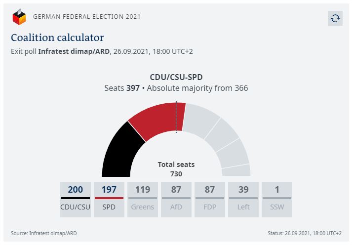This screenshot has width=352, height=247.
Task: Add FDP to the coalition
Action: (210, 200)
